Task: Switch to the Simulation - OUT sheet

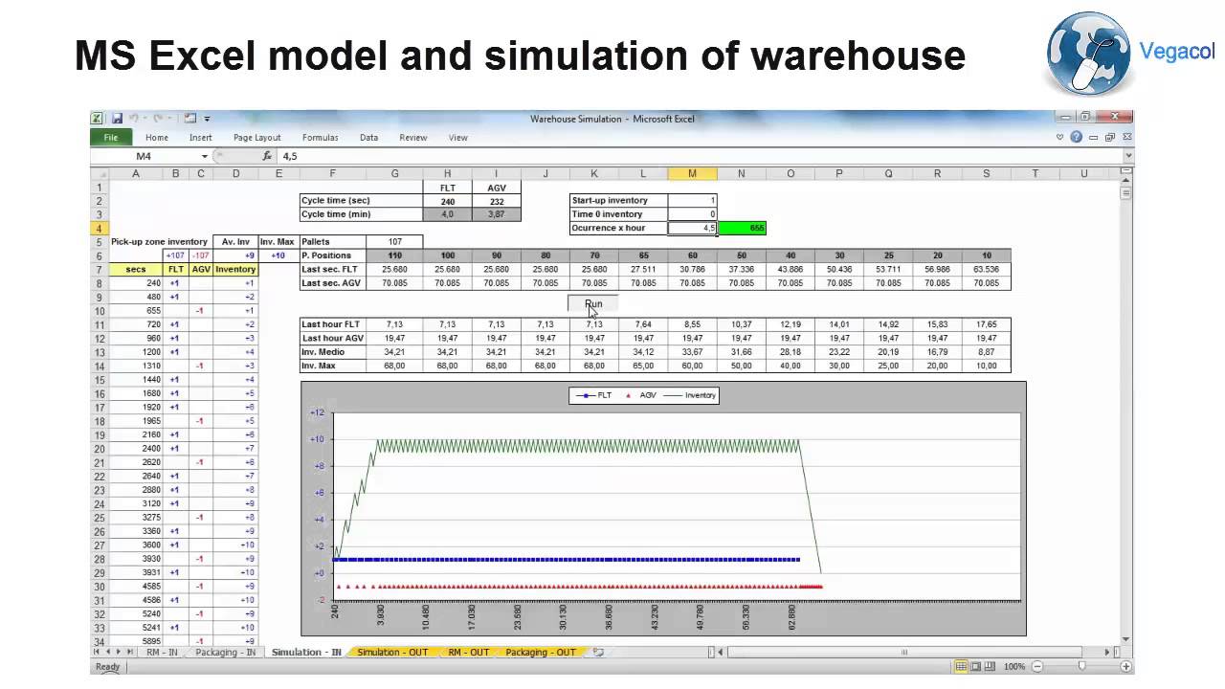Action: pos(390,652)
